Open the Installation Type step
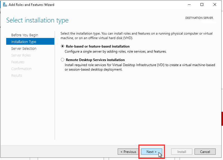The height and width of the screenshot is (160, 223). tap(30, 41)
